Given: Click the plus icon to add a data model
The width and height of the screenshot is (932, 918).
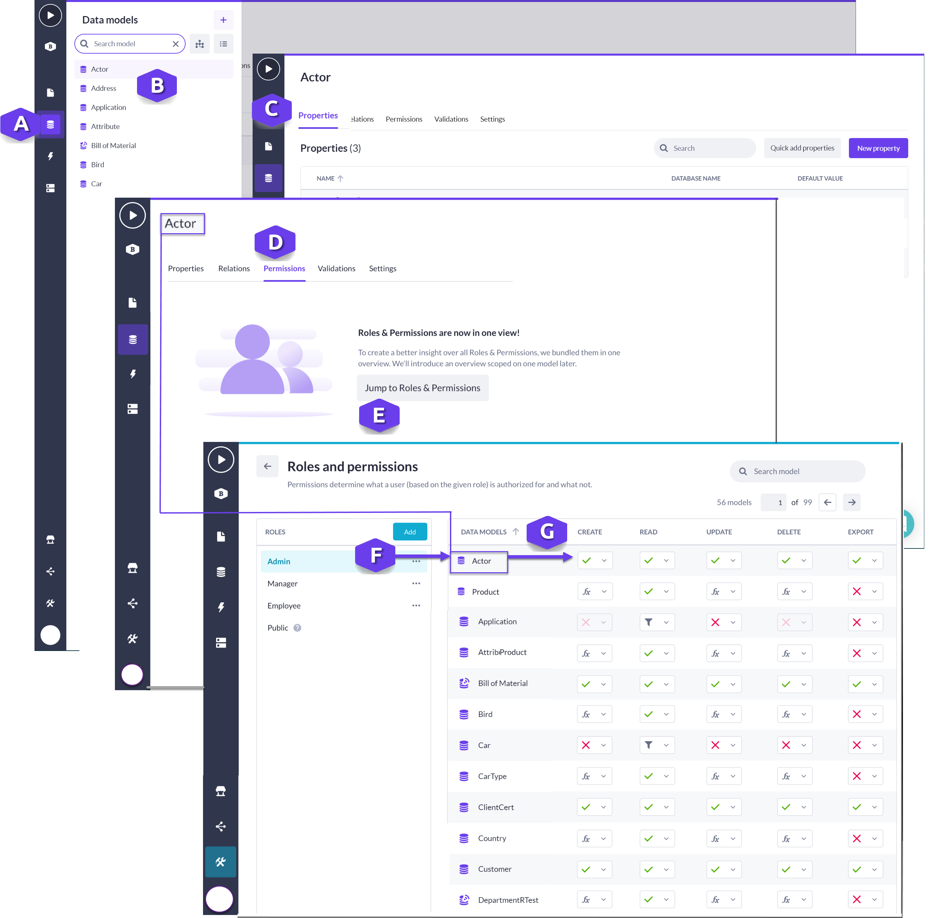Looking at the screenshot, I should click(x=223, y=20).
